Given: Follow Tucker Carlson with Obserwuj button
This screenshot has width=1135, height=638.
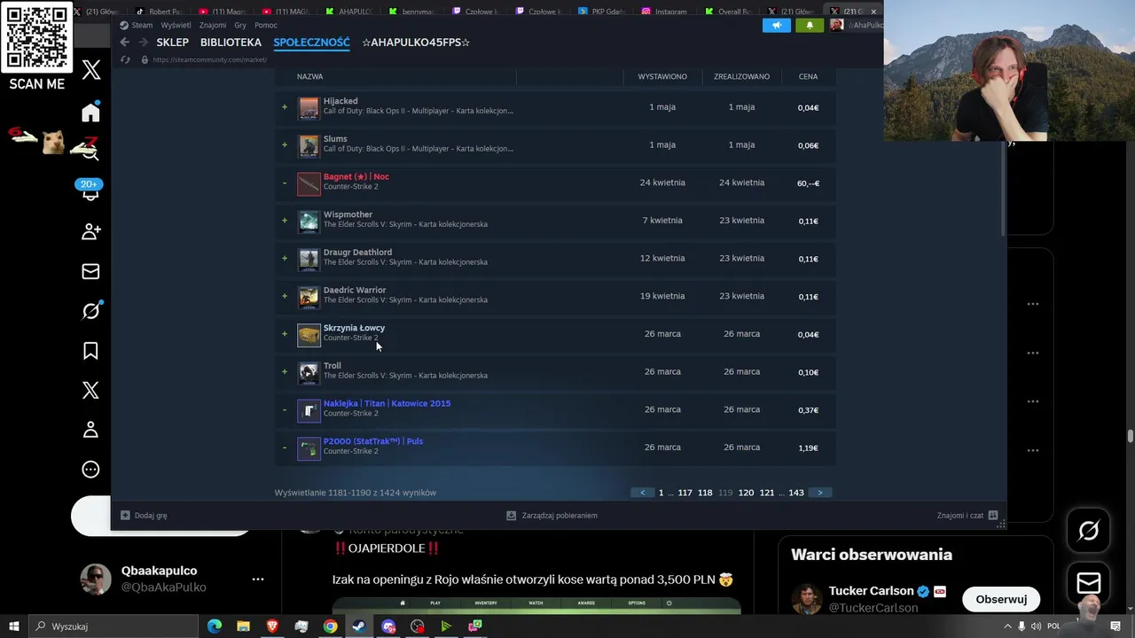Looking at the screenshot, I should [x=1001, y=599].
